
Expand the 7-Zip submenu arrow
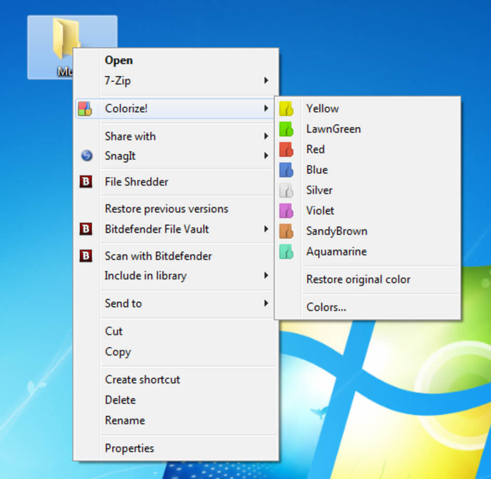(266, 81)
